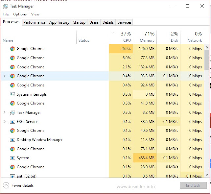Click the 0.1 Mbps network cell
211x194 pixels.
click(192, 175)
